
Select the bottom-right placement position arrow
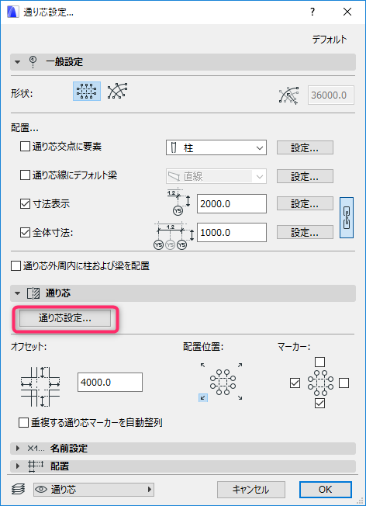240,398
